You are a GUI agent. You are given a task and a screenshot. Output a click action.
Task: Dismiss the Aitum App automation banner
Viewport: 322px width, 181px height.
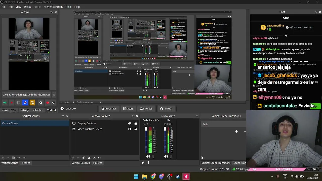(x=54, y=95)
